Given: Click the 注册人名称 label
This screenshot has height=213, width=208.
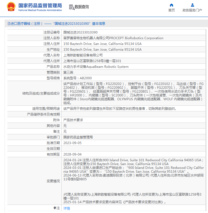Looking at the screenshot, I should [x=52, y=38].
